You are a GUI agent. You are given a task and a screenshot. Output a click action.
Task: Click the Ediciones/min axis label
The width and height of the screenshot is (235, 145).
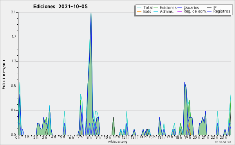(4, 74)
